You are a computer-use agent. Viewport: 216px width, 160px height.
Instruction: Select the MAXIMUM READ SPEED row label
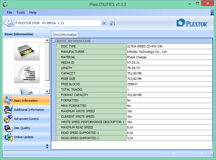click(77, 127)
